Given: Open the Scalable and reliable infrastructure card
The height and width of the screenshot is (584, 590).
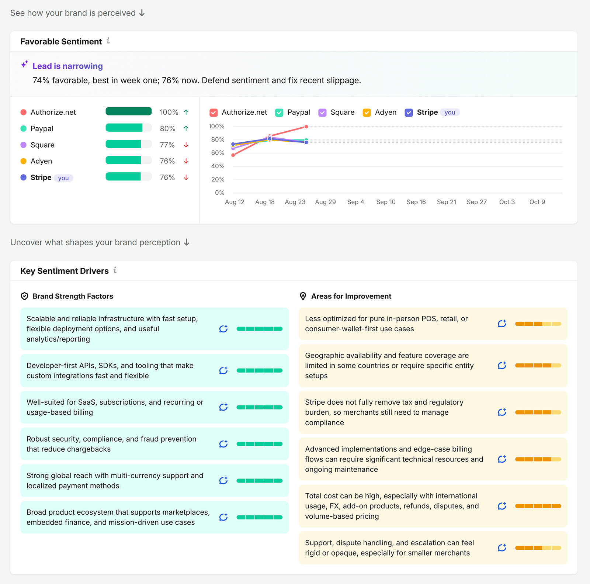Looking at the screenshot, I should (155, 329).
